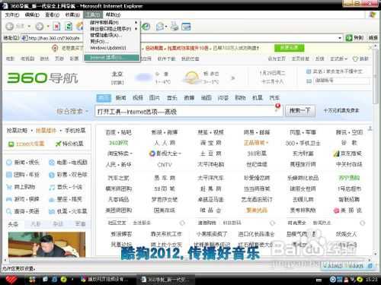Close the yellow notification bar

tap(370, 47)
